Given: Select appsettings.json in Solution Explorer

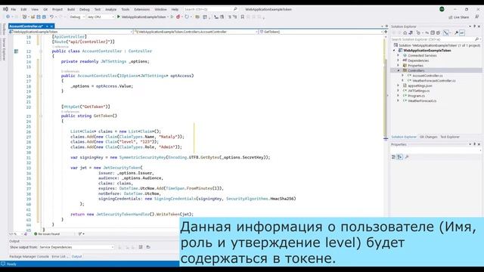Looking at the screenshot, I should pos(420,85).
